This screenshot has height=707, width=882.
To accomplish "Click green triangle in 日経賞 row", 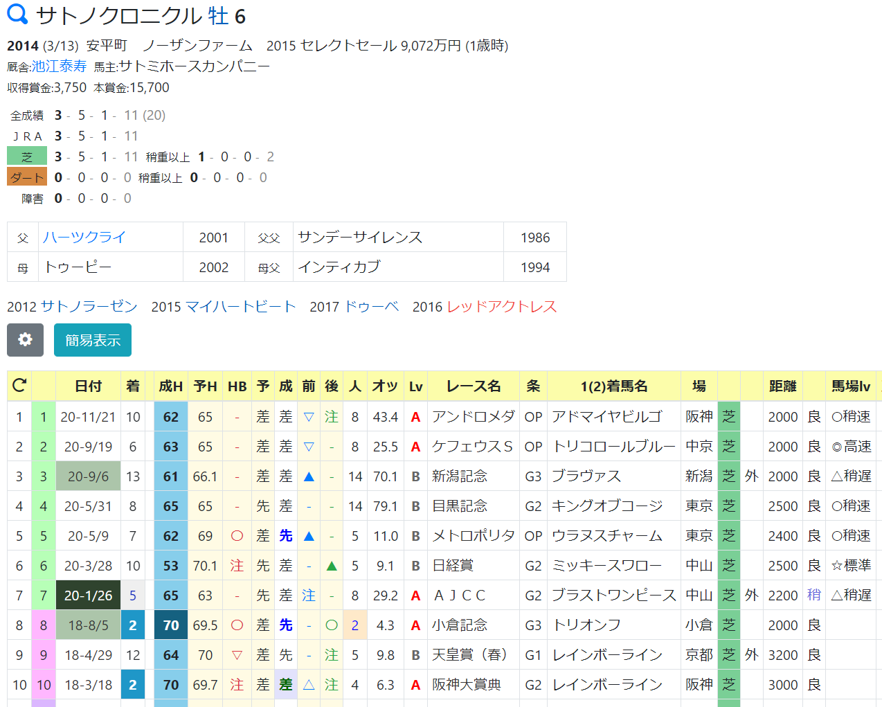I will tap(332, 566).
